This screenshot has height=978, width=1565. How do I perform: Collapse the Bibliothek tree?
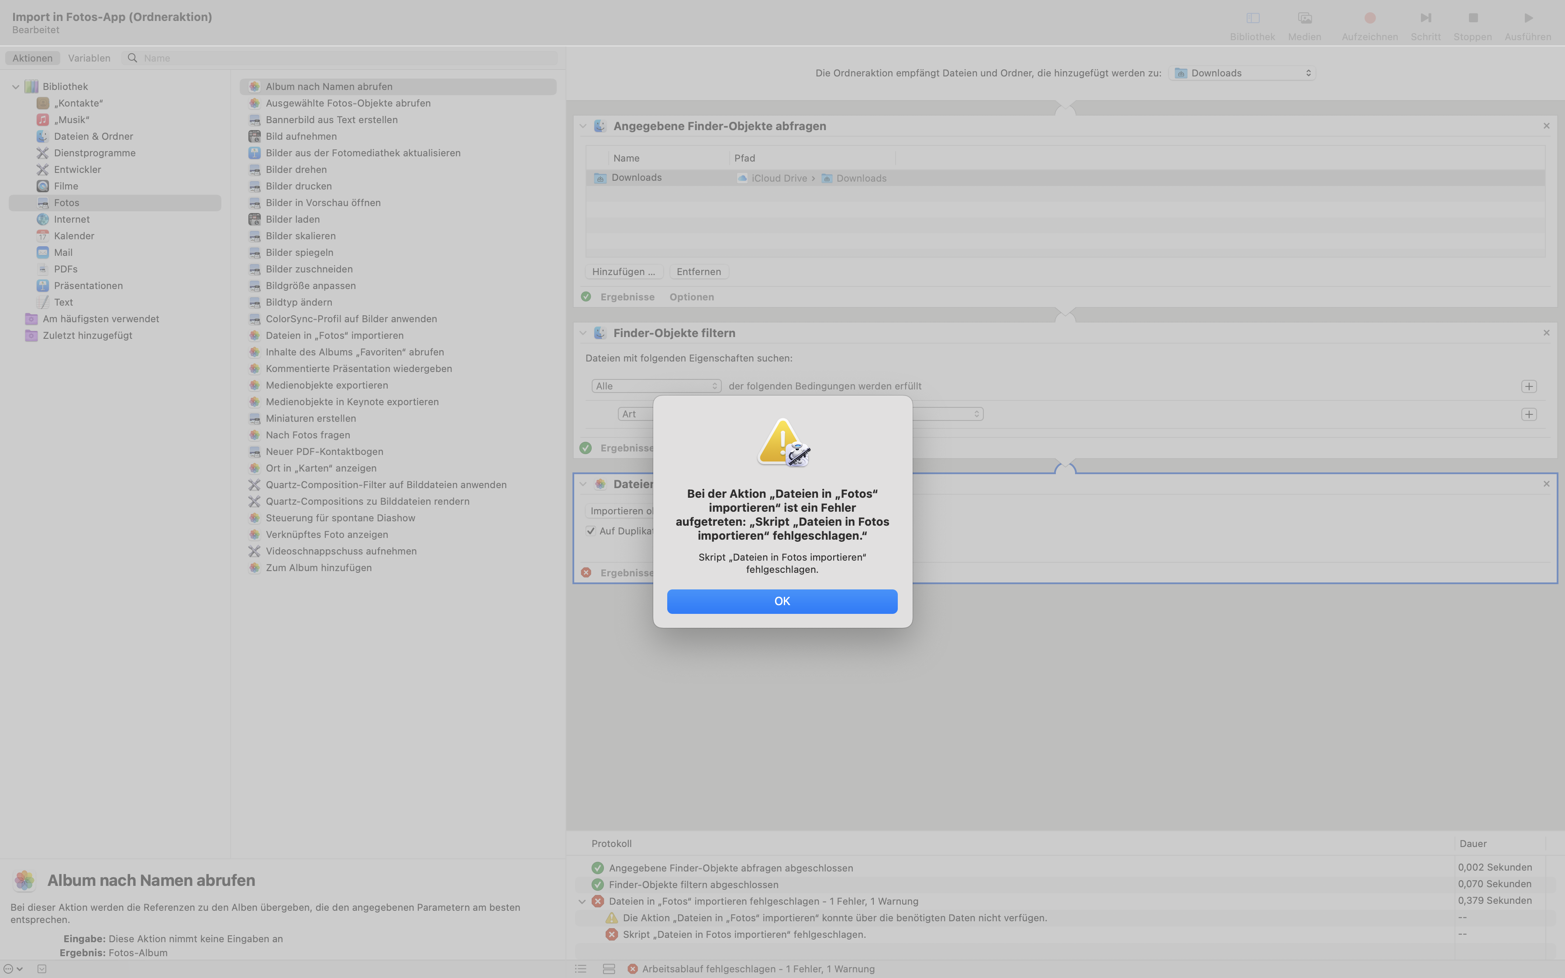click(x=16, y=87)
